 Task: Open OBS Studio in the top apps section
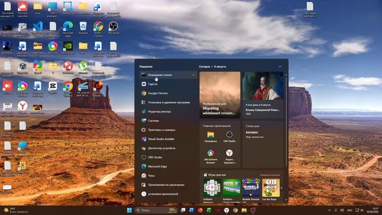[x=229, y=137]
